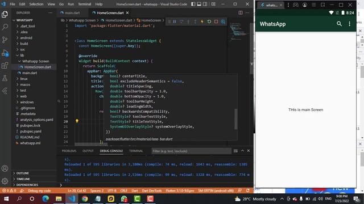Tap three-dot overflow menu in WhatsApp app bar
Screen dimensions: 364x204
tap(350, 24)
